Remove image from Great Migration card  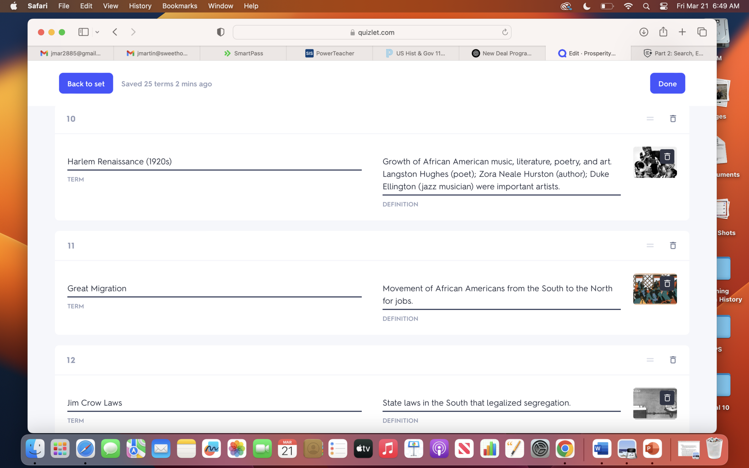[667, 283]
